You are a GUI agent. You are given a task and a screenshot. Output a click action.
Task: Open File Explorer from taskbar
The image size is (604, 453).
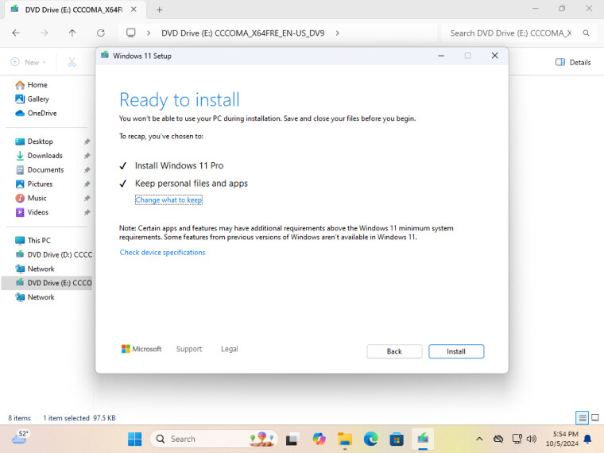pyautogui.click(x=345, y=439)
